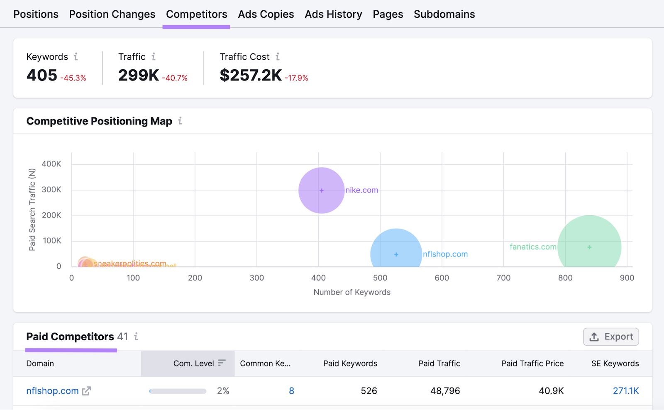Viewport: 664px width, 410px height.
Task: Open the Ads History tab
Action: click(333, 14)
